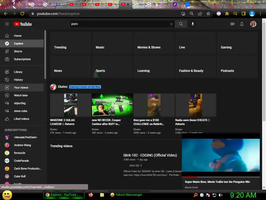Open Watch later playlist
The width and height of the screenshot is (266, 200).
tap(22, 95)
